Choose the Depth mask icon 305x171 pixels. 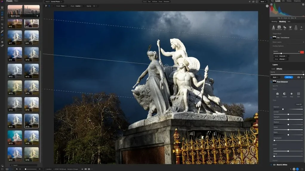(x=296, y=27)
